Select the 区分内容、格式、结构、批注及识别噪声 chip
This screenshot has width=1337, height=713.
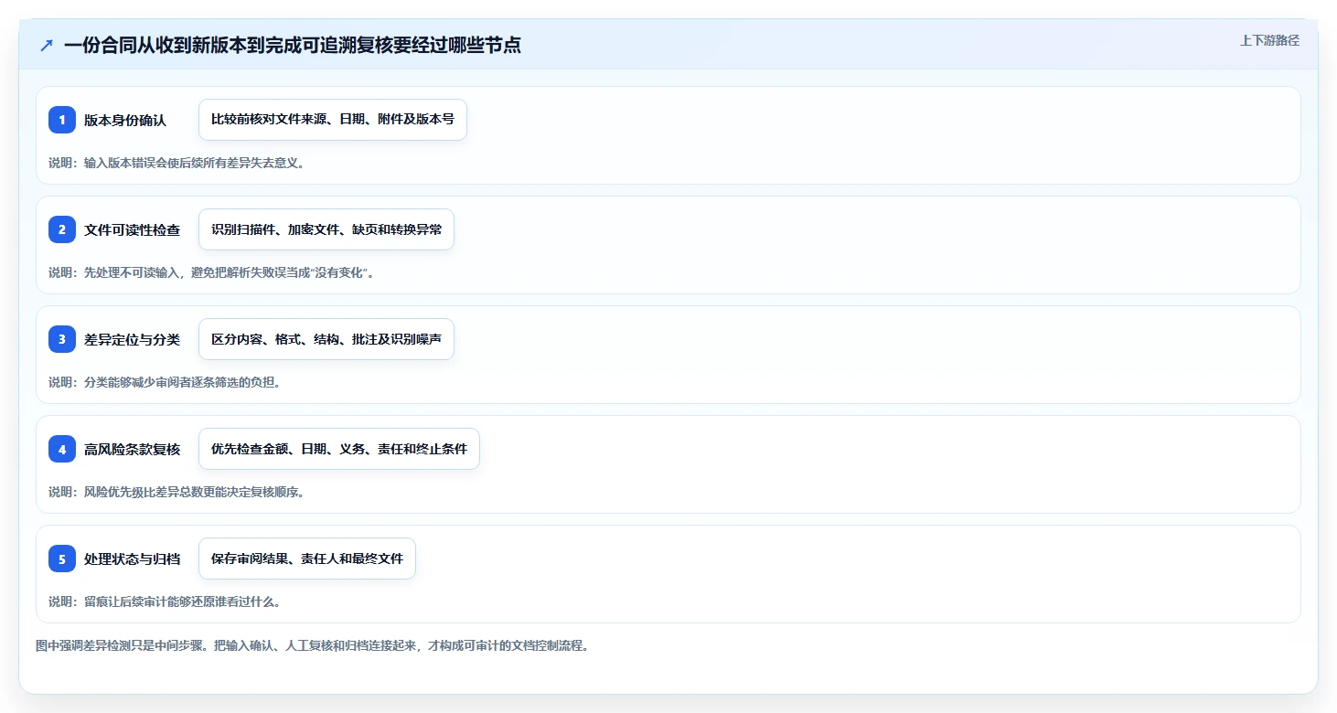pos(326,339)
